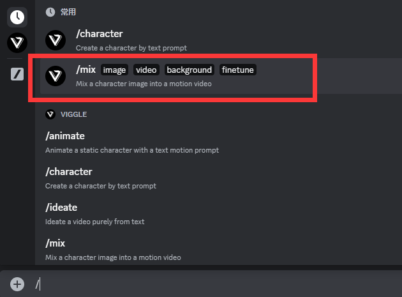Select /animate command from Viggle list

[65, 135]
